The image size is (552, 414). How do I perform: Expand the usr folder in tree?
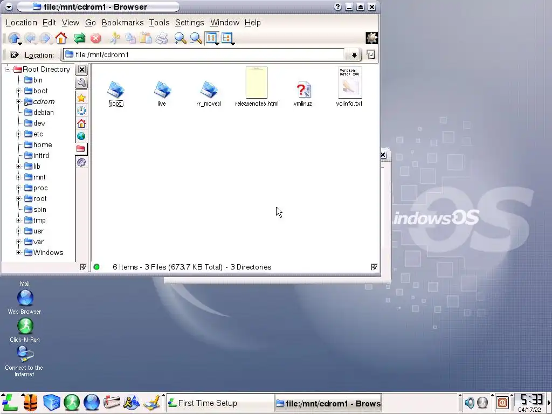[x=19, y=231]
